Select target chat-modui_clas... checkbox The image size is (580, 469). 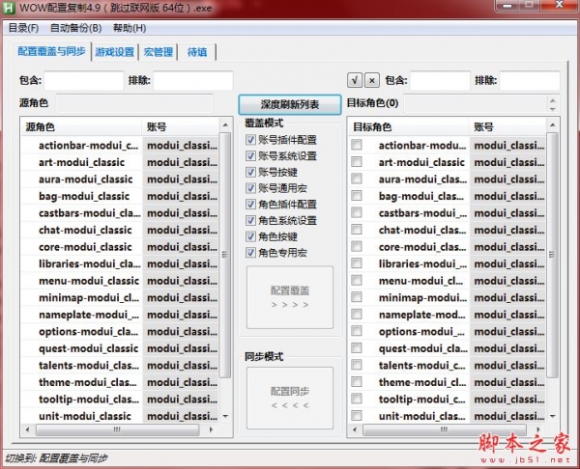click(357, 230)
